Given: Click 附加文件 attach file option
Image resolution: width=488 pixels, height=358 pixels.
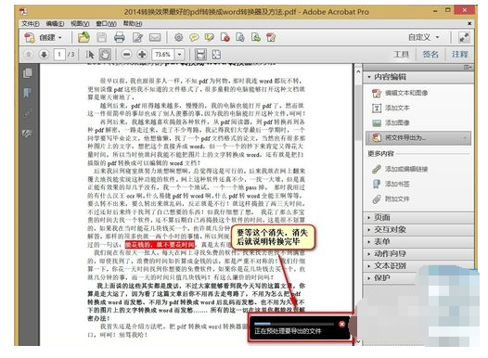Looking at the screenshot, I should (391, 199).
